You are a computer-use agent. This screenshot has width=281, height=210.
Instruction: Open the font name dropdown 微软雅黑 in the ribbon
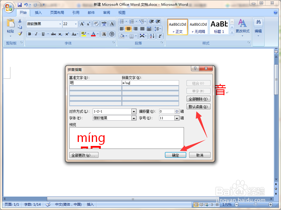[x=60, y=24]
